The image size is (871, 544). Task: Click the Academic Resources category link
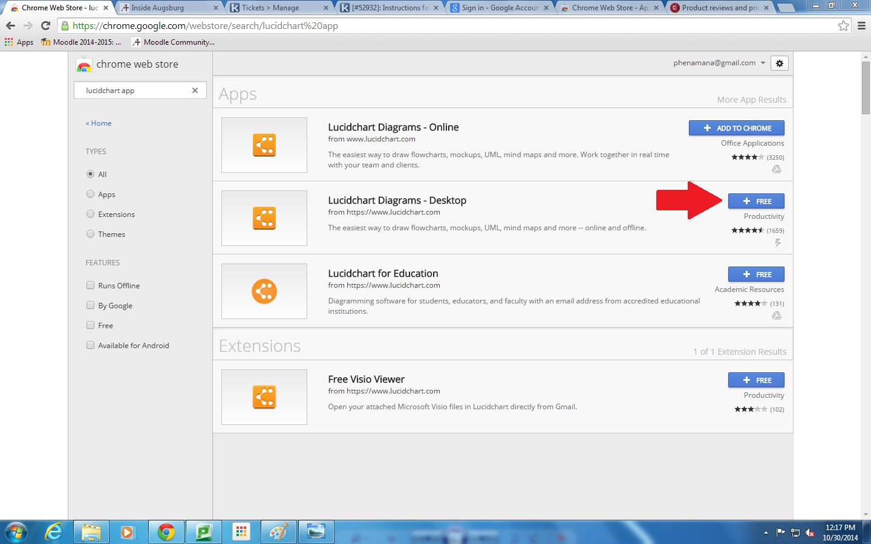tap(749, 290)
